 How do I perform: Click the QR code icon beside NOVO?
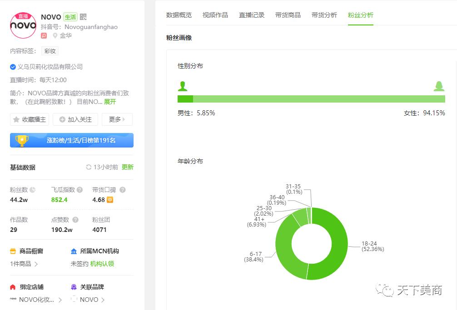click(x=83, y=17)
